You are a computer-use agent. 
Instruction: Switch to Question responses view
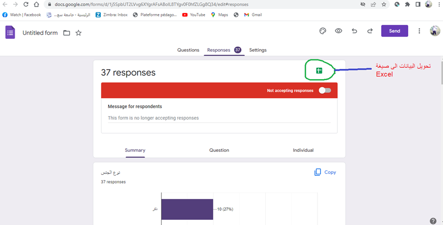[219, 150]
